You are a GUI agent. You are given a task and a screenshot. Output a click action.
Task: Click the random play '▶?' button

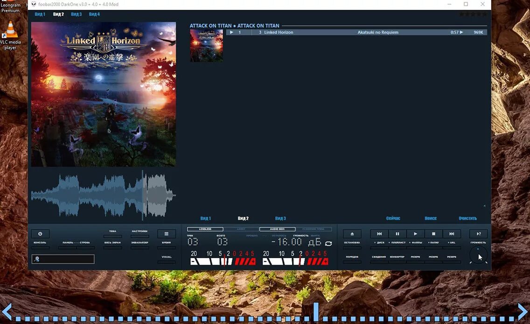478,234
